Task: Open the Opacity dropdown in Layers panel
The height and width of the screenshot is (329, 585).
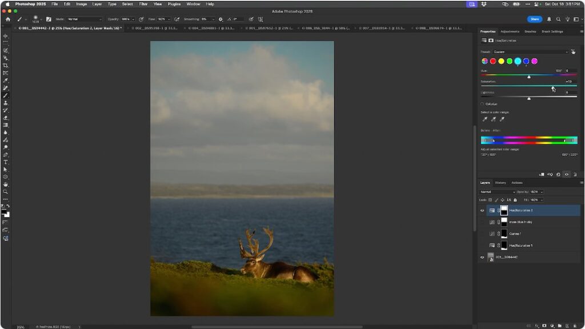Action: coord(542,192)
